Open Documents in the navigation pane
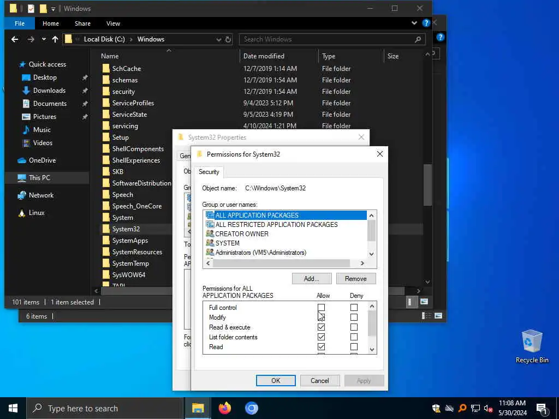 click(x=50, y=104)
